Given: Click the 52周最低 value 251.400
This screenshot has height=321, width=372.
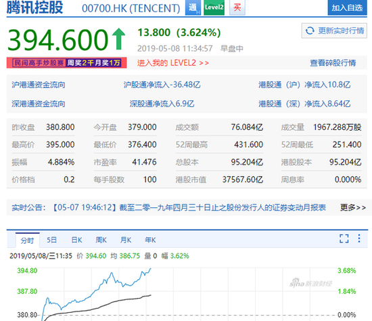Looking at the screenshot, I should pos(347,144).
